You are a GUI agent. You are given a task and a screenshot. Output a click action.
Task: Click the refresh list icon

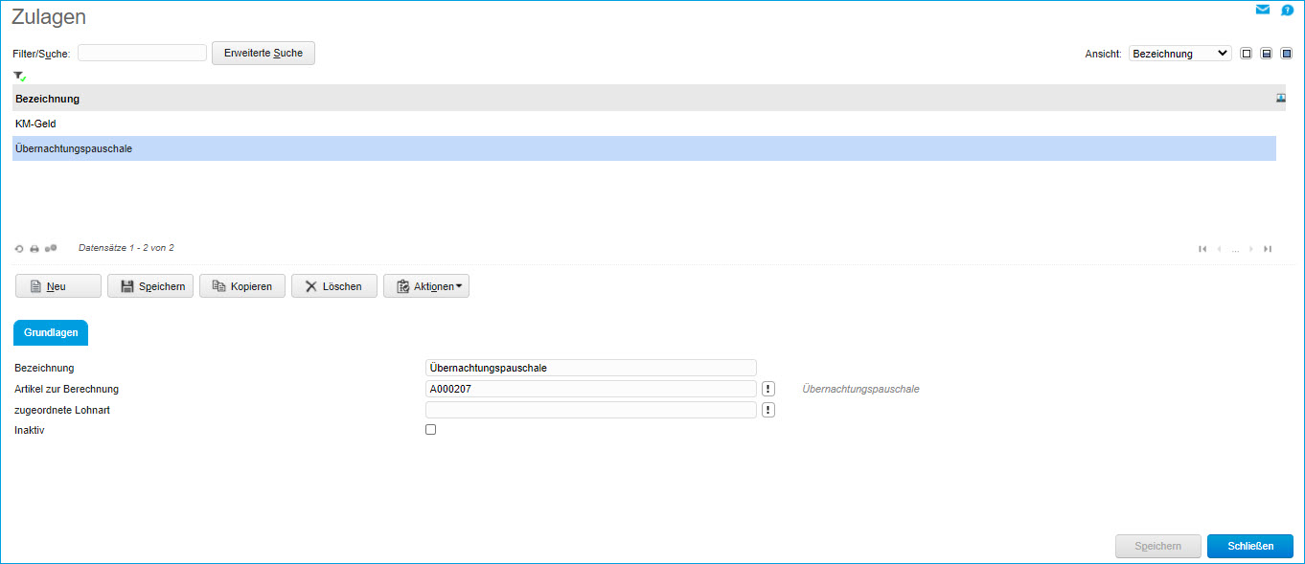tap(19, 249)
